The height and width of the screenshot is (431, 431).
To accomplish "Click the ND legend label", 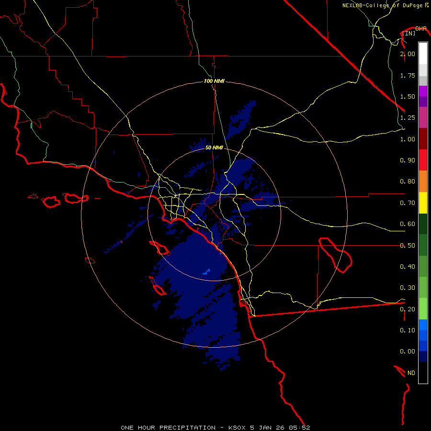I will [x=411, y=373].
